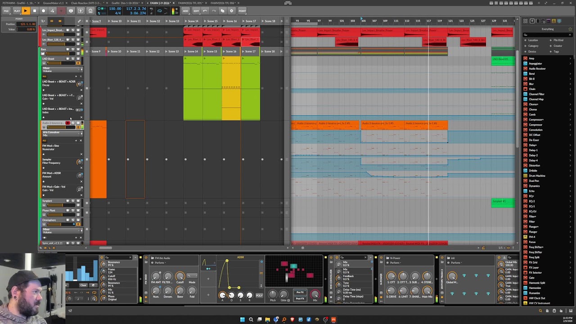Open the Device filter in browser
The height and width of the screenshot is (324, 576).
[532, 52]
